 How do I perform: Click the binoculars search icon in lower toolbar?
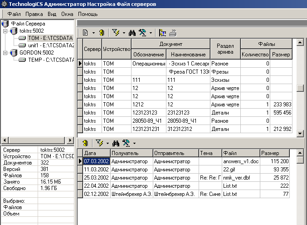(x=116, y=143)
